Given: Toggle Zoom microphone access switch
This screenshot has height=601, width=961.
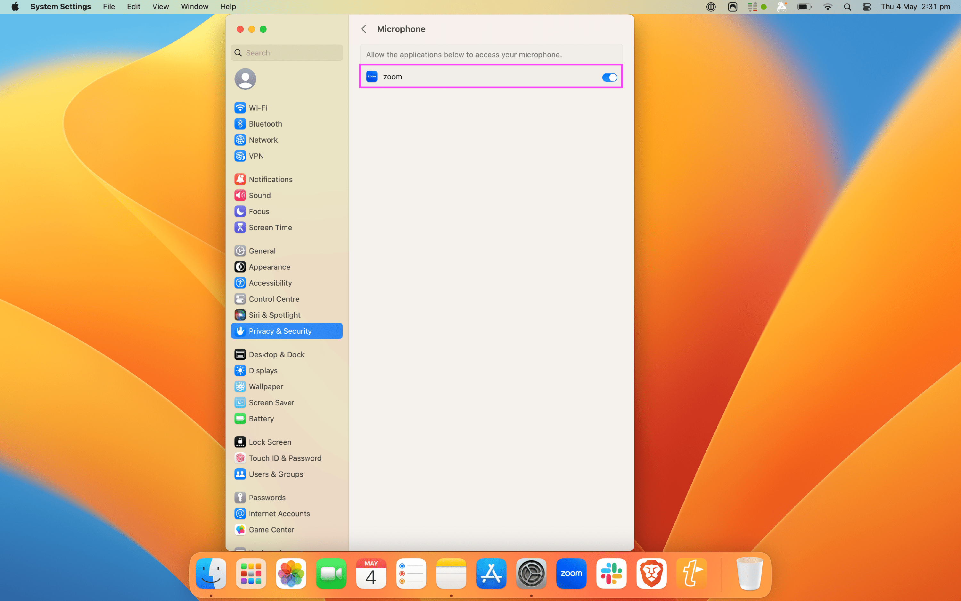Looking at the screenshot, I should tap(609, 77).
